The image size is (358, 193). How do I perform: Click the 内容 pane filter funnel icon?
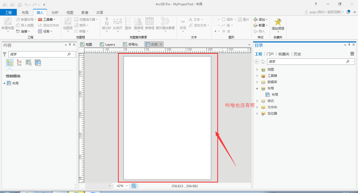point(4,54)
